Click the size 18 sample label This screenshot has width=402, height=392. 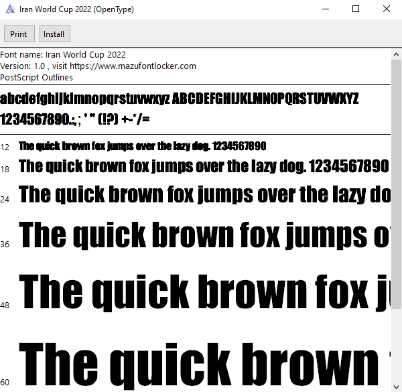[5, 170]
